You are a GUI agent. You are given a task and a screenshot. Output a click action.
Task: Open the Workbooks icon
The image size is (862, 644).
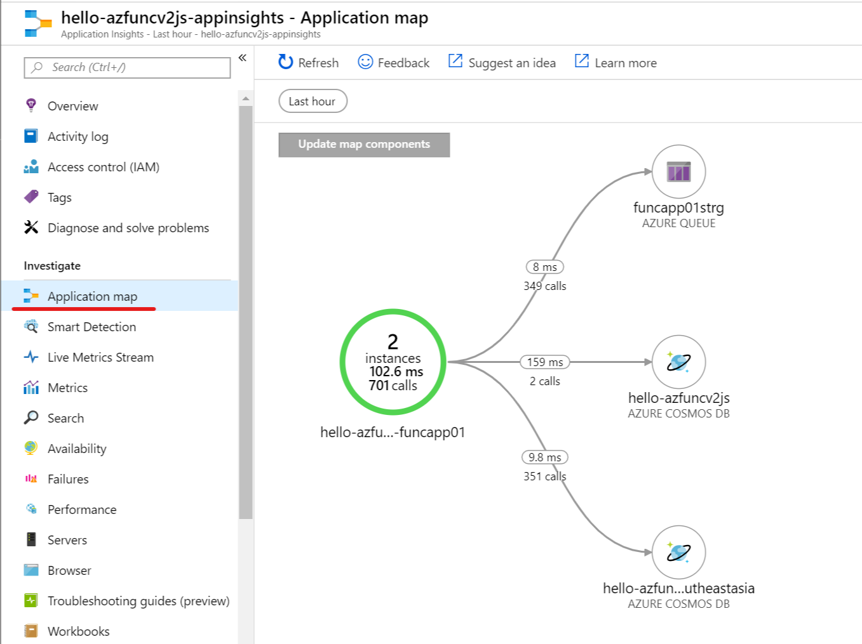pos(30,631)
